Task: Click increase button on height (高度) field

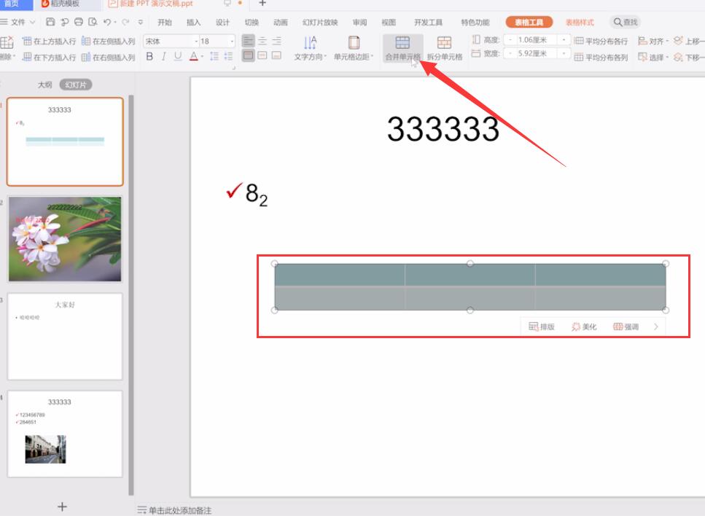Action: pyautogui.click(x=564, y=40)
